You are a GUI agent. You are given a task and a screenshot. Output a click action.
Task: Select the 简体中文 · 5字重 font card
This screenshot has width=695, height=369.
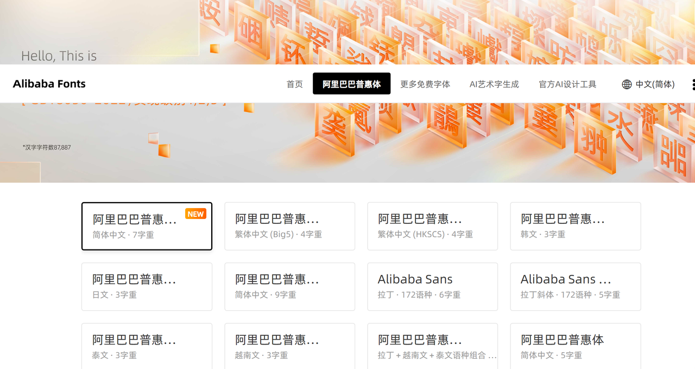tap(575, 346)
